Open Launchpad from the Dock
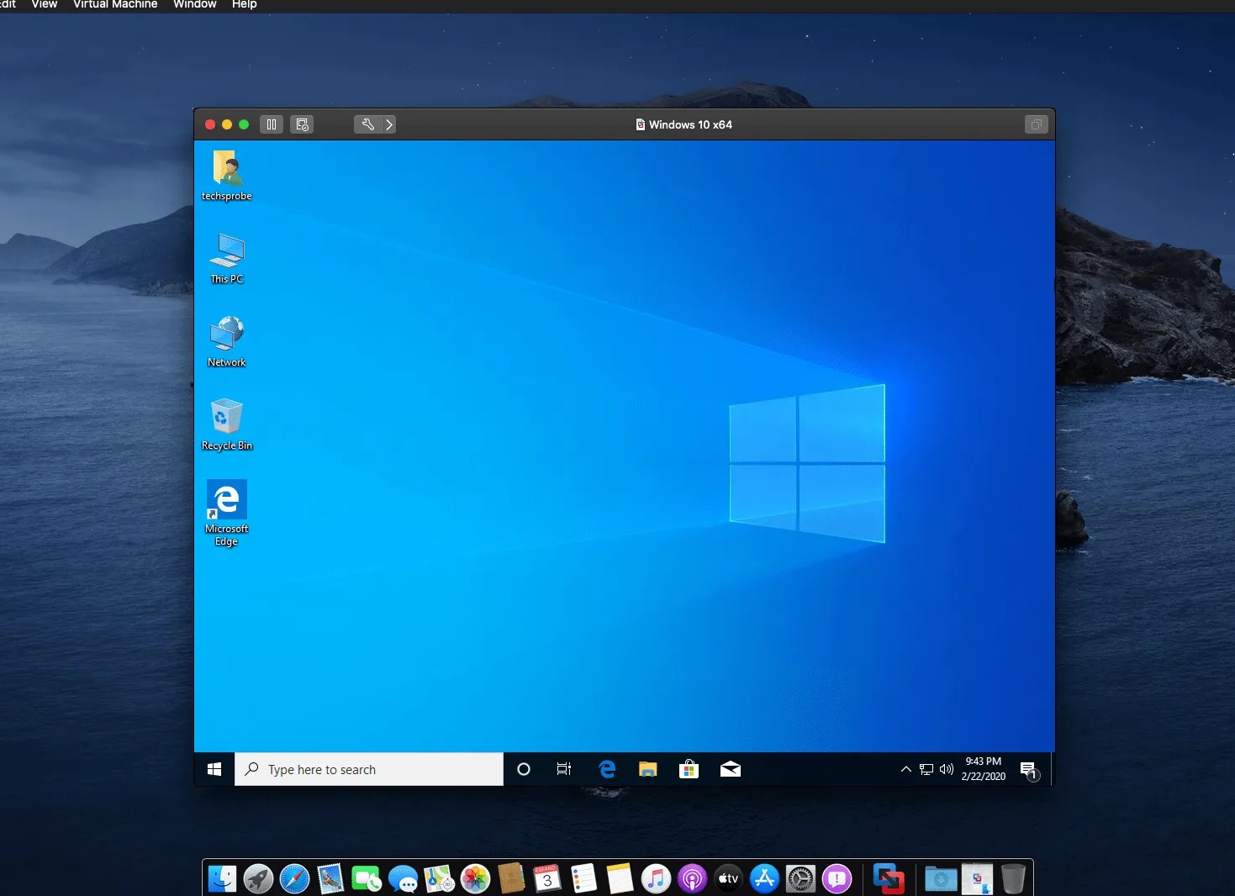 (259, 879)
